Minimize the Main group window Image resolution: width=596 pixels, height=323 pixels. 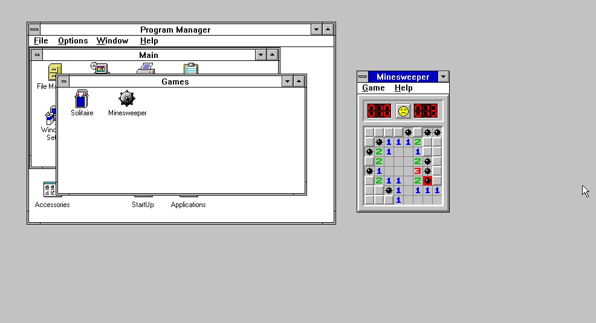tap(261, 55)
